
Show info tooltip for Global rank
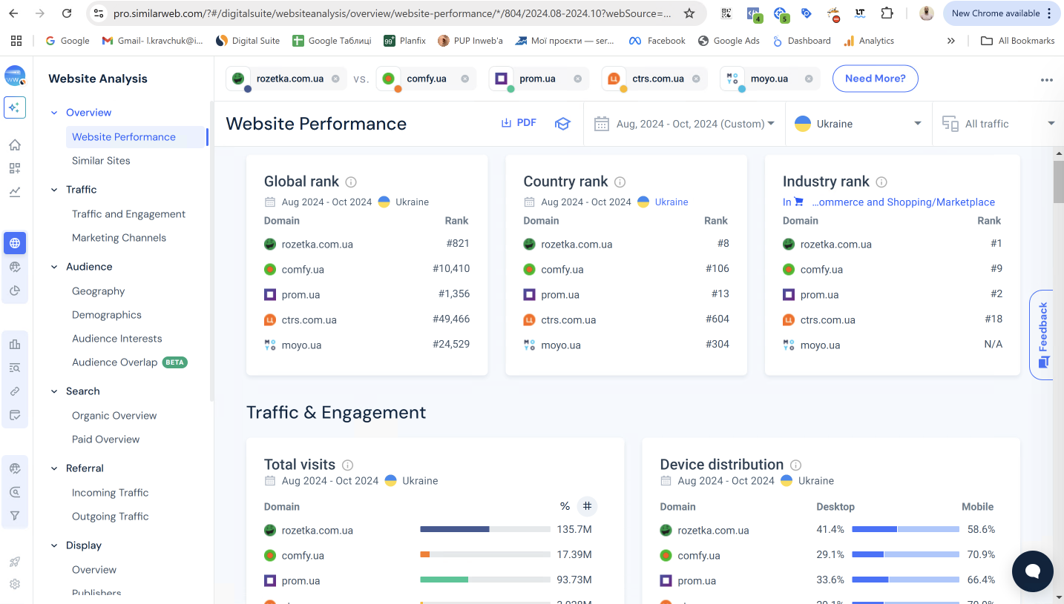coord(351,182)
